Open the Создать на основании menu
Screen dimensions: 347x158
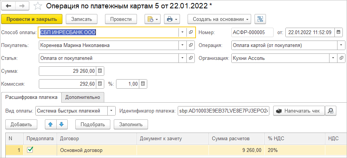click(220, 19)
